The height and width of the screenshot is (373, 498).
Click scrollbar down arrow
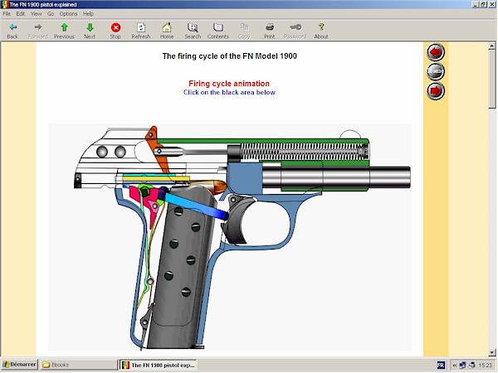[x=492, y=351]
